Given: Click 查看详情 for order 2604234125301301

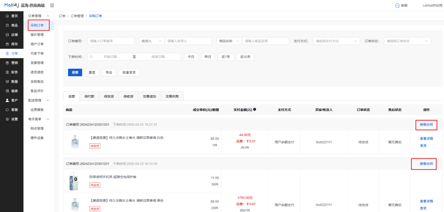Looking at the screenshot, I should [426, 138].
